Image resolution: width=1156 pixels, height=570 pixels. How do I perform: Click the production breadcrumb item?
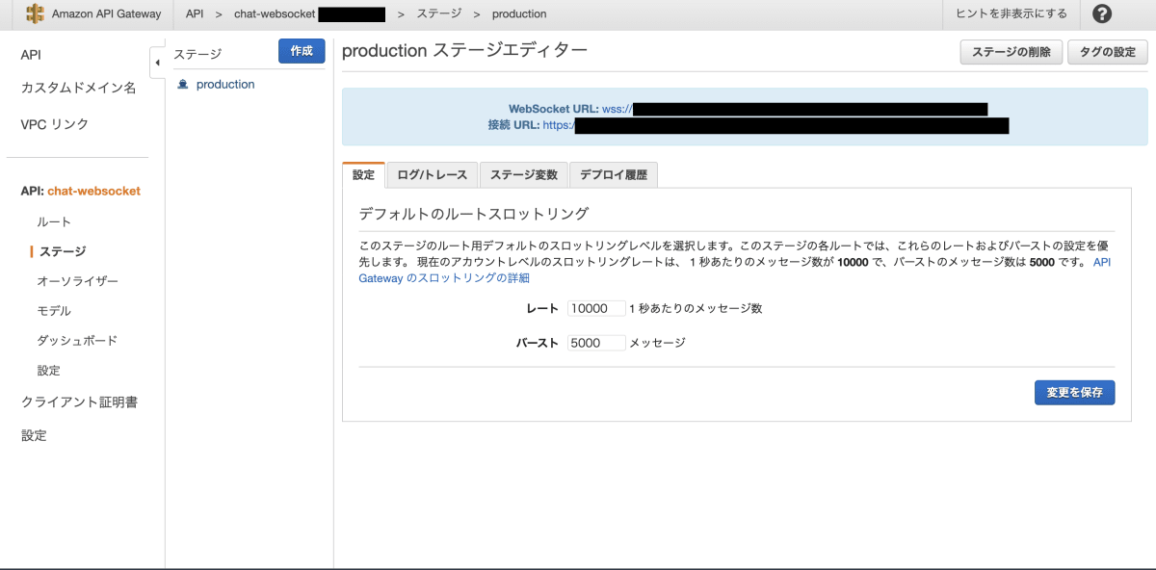(x=519, y=13)
